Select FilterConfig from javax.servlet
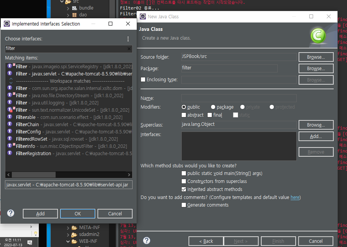 coord(69,132)
